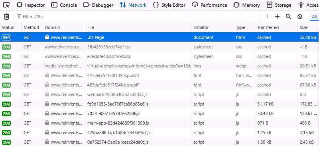Click the webp type cell
This screenshot has height=146, width=319.
point(241,66)
